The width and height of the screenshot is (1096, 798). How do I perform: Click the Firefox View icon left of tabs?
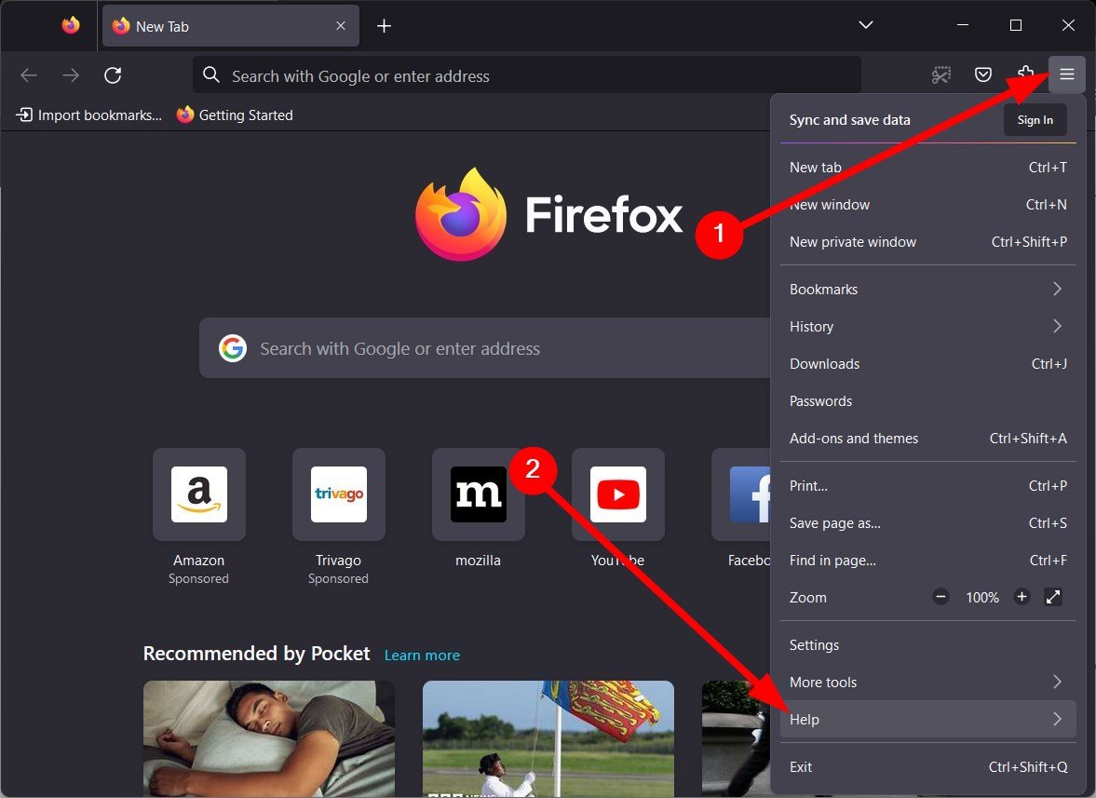pos(71,26)
